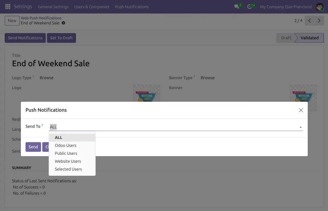Click the Send To help question mark
This screenshot has width=328, height=211.
[42, 125]
